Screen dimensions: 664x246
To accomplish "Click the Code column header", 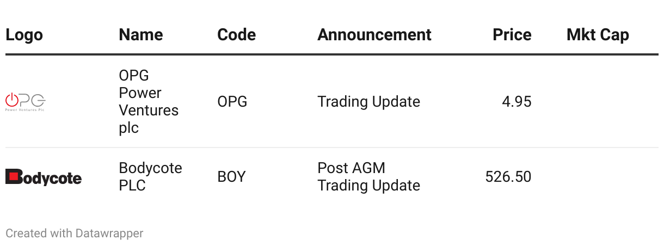I will click(x=236, y=35).
